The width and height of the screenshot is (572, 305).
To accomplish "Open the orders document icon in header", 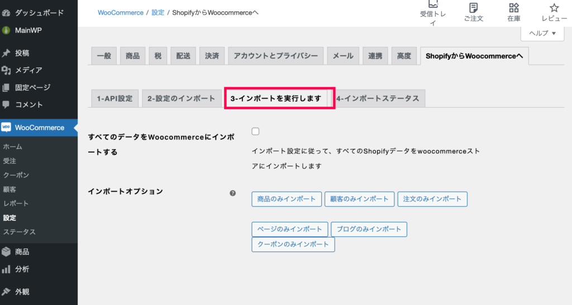I will [x=474, y=7].
